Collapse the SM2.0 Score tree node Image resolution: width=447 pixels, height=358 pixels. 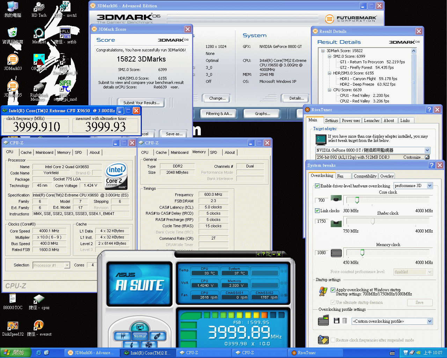329,56
